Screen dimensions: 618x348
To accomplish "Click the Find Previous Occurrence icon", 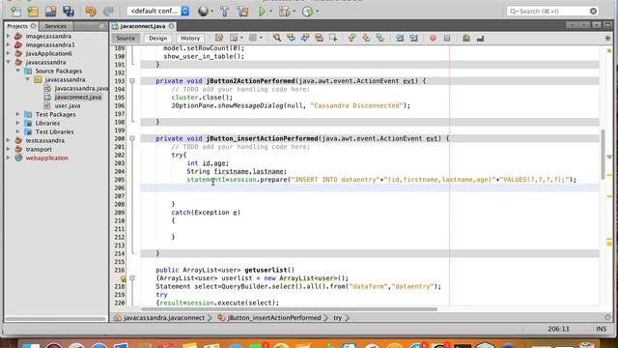I will tap(291, 38).
